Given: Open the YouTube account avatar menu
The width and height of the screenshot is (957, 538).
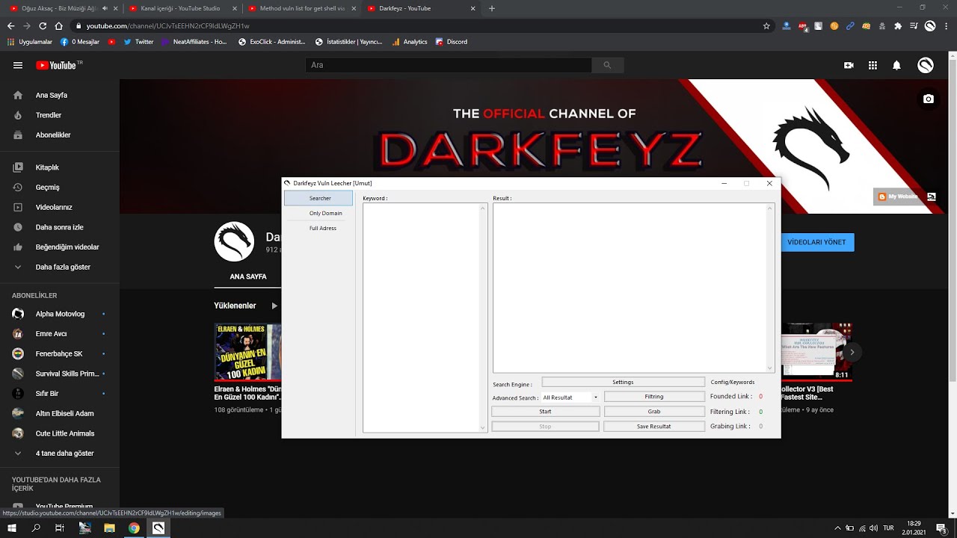Looking at the screenshot, I should pyautogui.click(x=926, y=65).
